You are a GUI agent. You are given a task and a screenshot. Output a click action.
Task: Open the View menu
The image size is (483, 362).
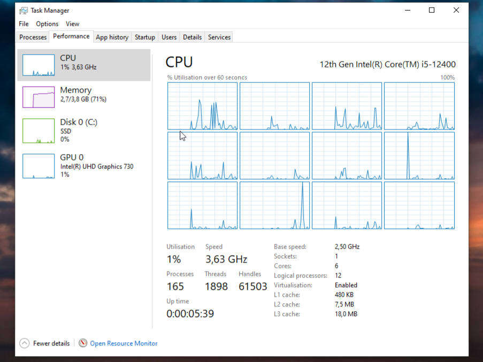pos(72,24)
